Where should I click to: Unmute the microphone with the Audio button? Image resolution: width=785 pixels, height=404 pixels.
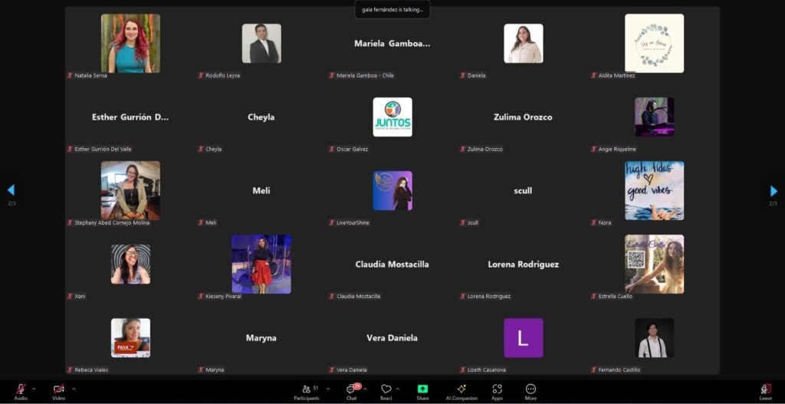click(x=21, y=392)
